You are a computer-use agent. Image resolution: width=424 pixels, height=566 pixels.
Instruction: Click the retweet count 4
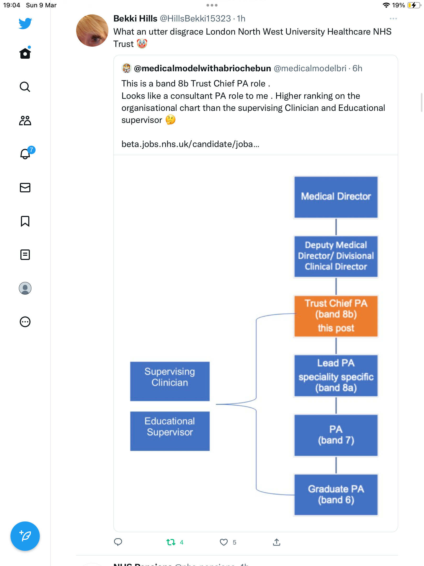(x=182, y=542)
